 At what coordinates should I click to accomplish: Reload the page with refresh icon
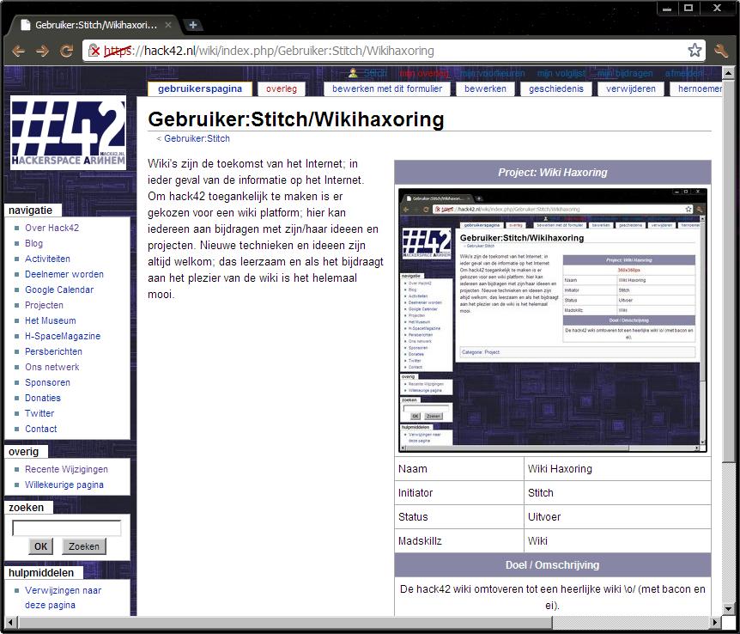[66, 51]
